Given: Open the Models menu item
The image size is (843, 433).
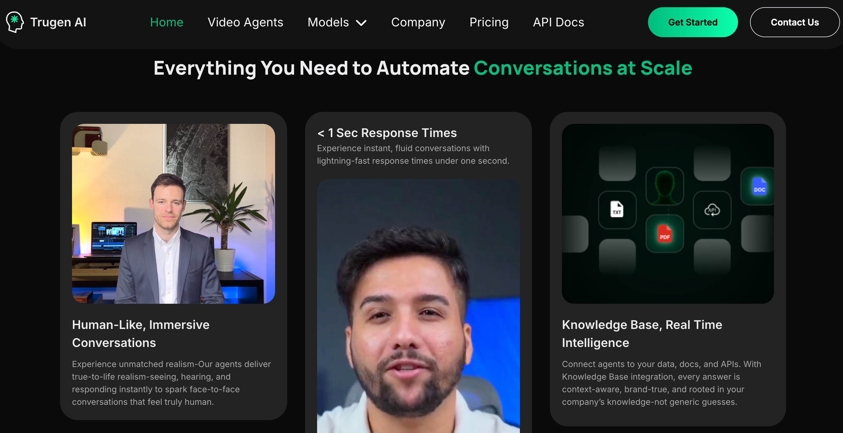Looking at the screenshot, I should point(328,22).
